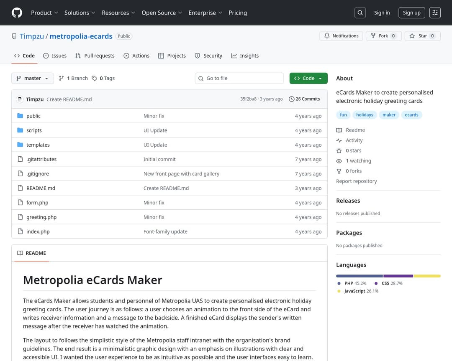Open the Pricing menu item
This screenshot has width=452, height=361.
[238, 13]
